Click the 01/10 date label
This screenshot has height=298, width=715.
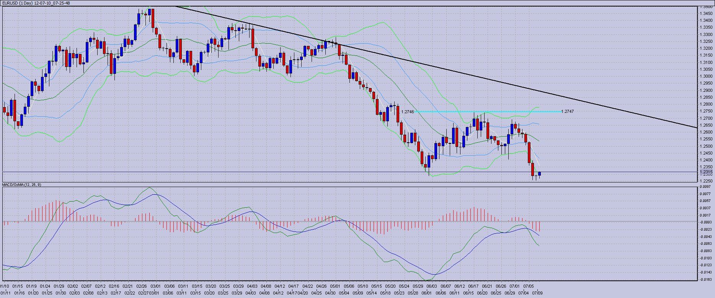point(5,286)
